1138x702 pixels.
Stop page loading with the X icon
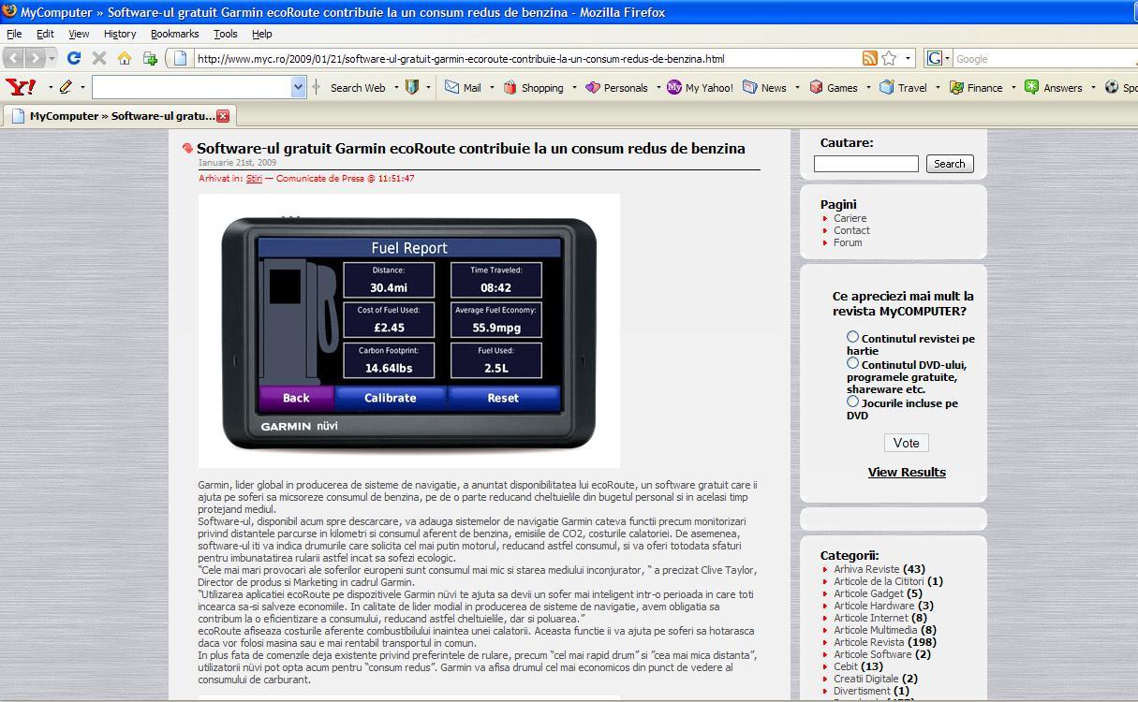coord(99,58)
